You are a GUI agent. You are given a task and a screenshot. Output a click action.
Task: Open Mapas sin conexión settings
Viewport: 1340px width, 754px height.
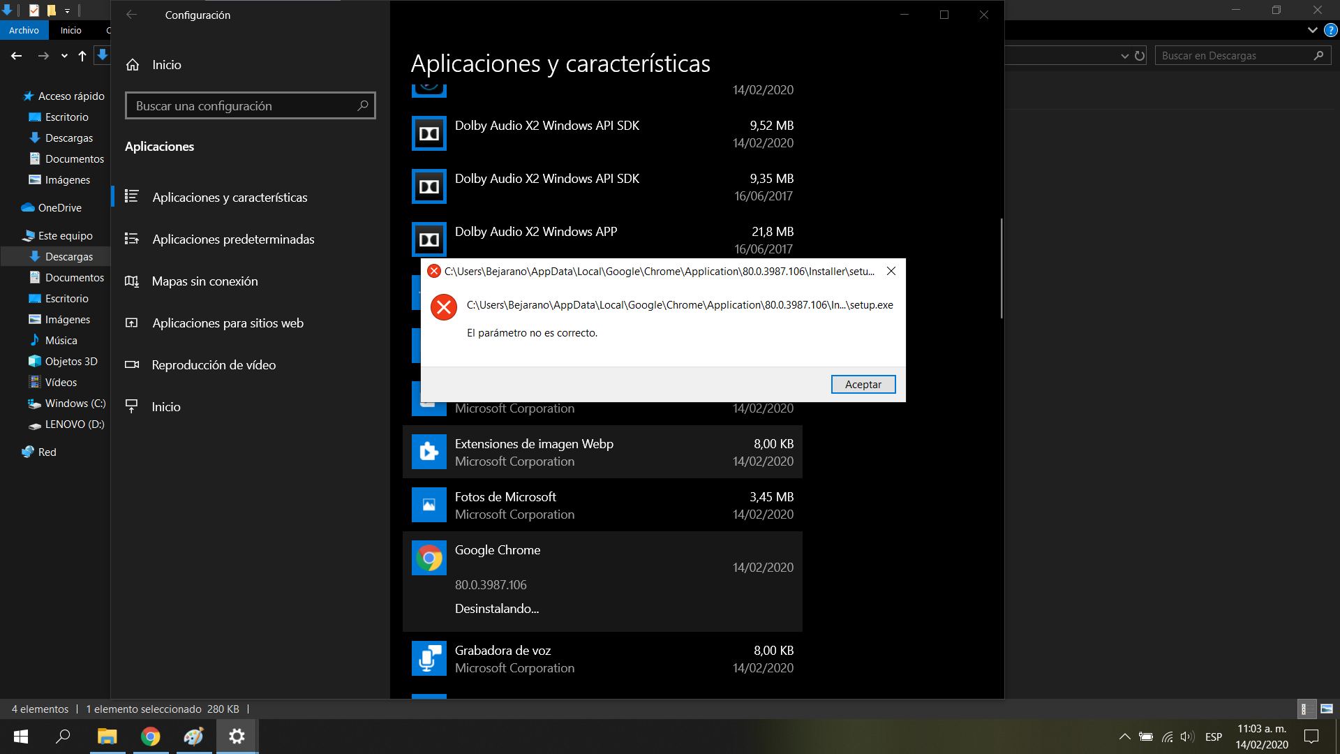[x=204, y=281]
